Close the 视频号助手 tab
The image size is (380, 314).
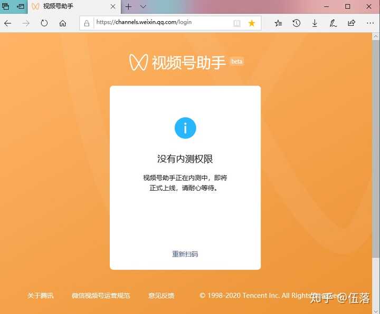(113, 6)
